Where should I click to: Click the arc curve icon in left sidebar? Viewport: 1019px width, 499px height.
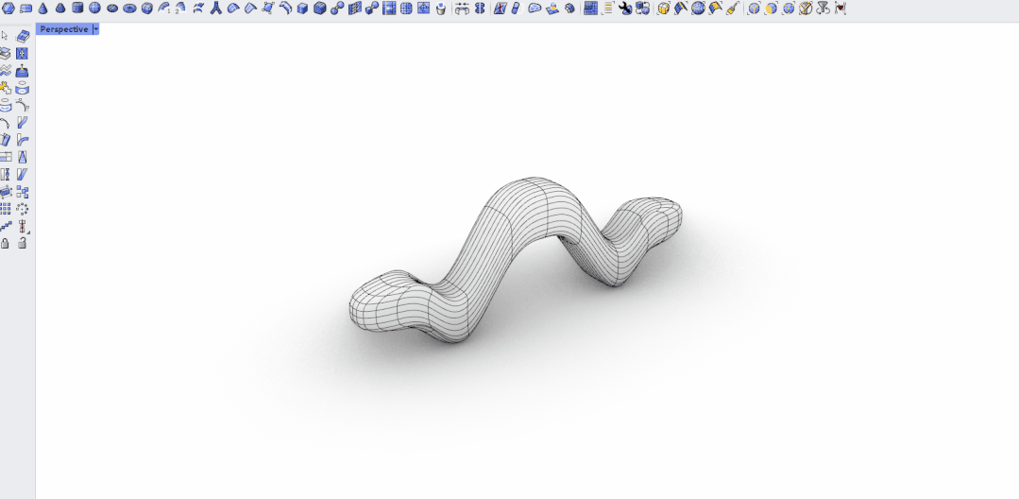pos(6,122)
